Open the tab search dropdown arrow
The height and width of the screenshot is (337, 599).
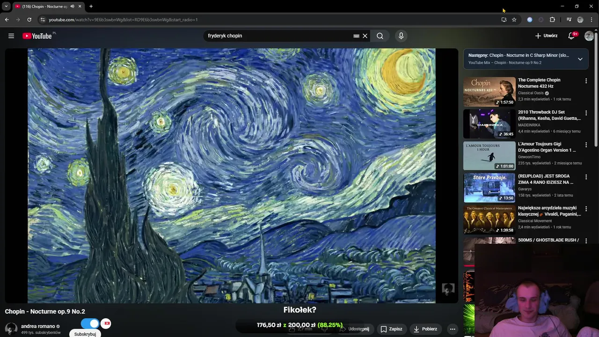pos(6,7)
